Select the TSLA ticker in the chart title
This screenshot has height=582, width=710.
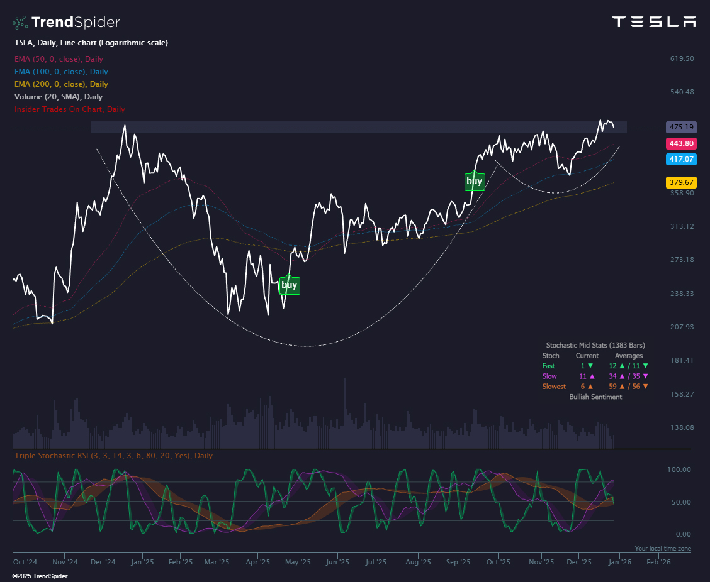click(x=22, y=43)
